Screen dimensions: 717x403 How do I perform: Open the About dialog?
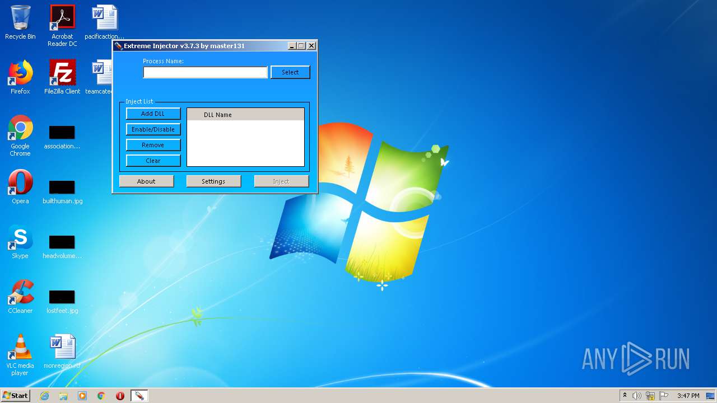coord(146,181)
